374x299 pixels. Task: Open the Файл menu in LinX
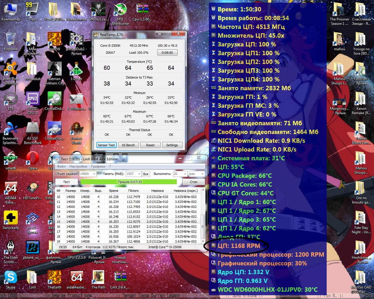click(x=61, y=166)
